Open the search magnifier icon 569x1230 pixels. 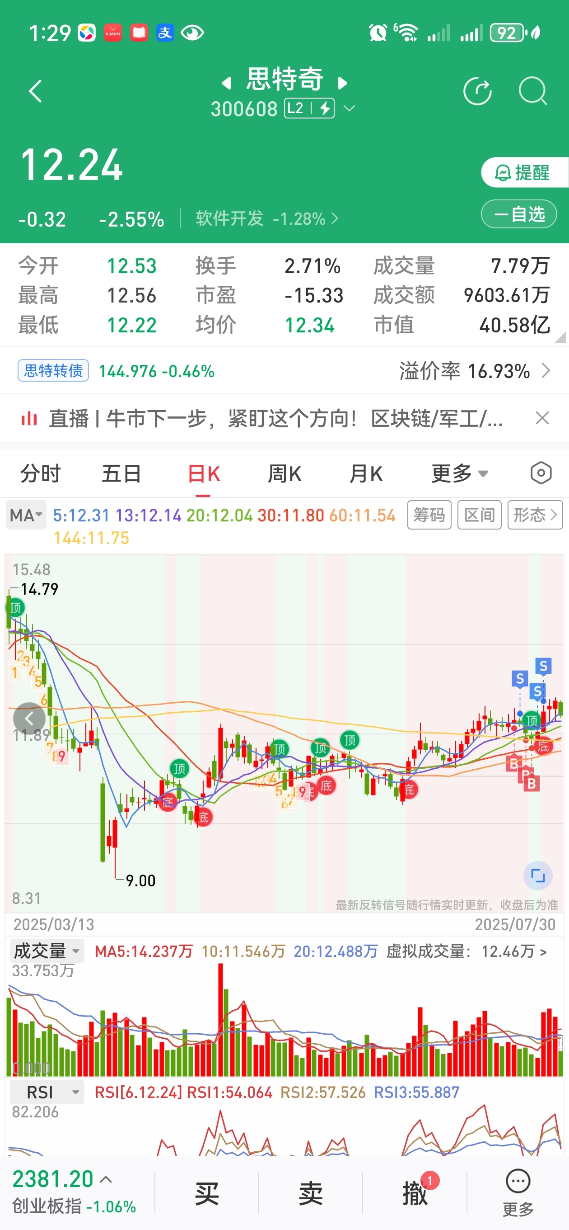[533, 91]
